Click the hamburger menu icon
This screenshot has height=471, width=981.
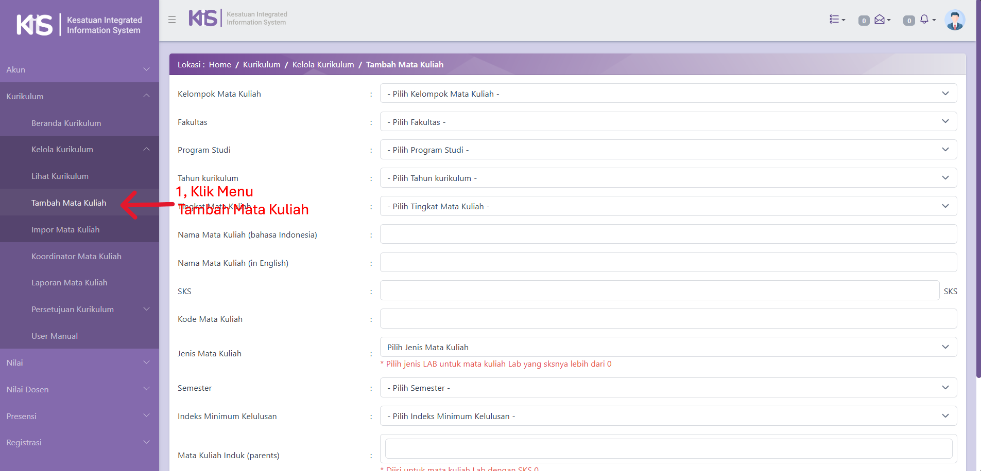pos(172,20)
